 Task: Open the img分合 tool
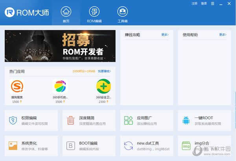[x=205, y=146]
